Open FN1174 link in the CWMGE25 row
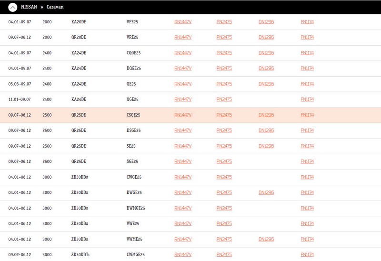 [x=307, y=255]
